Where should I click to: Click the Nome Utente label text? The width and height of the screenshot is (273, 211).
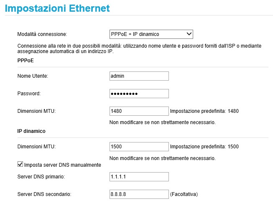pos(33,76)
